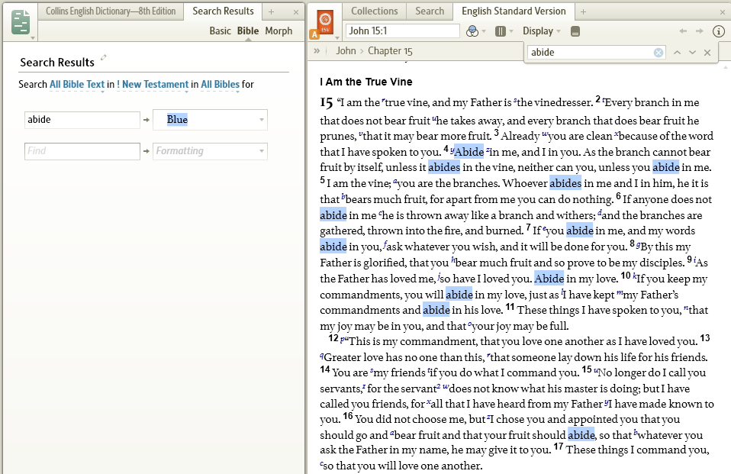Viewport: 731px width, 474px height.
Task: Jump to next abide match
Action: 692,52
